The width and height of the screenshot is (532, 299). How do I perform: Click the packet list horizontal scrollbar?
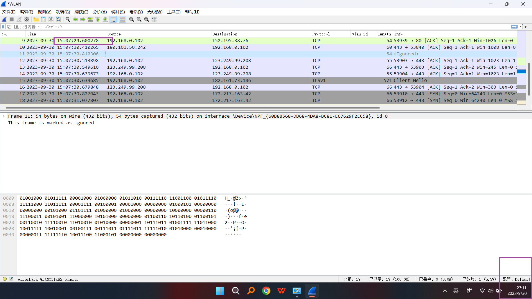pyautogui.click(x=193, y=108)
